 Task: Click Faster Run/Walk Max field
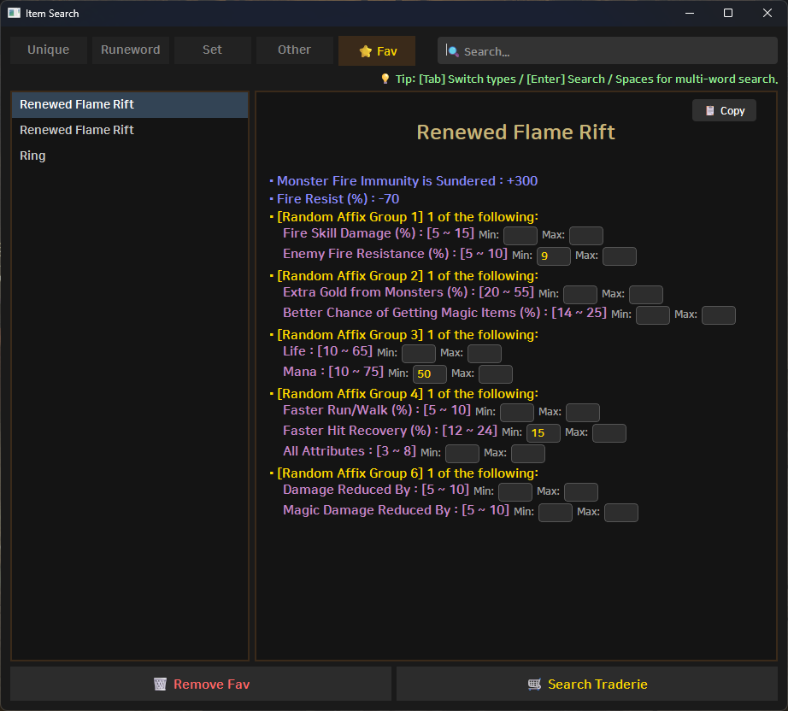[583, 412]
